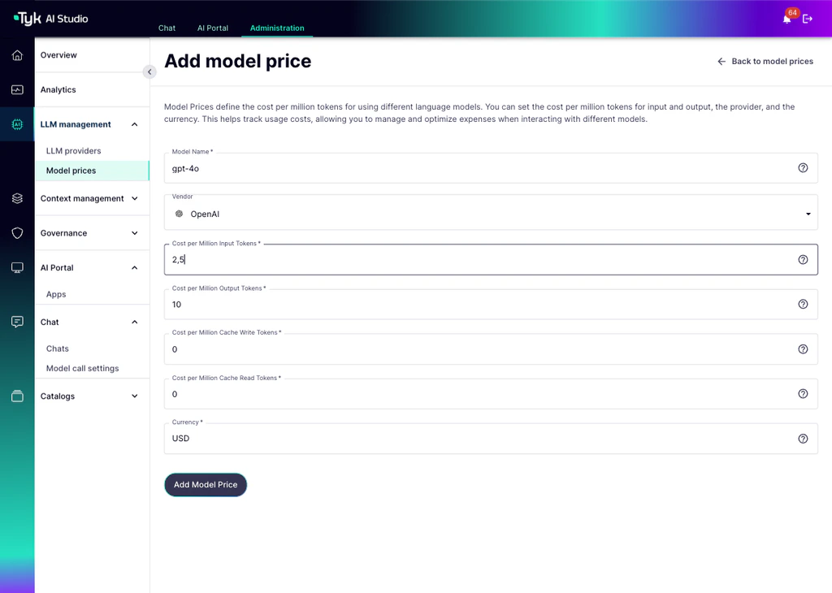Click the monitor icon for AI Portal
Viewport: 832px width, 593px height.
(17, 267)
